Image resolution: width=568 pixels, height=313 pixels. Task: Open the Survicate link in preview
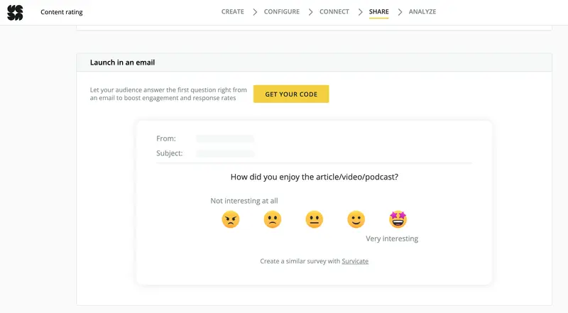pyautogui.click(x=355, y=261)
